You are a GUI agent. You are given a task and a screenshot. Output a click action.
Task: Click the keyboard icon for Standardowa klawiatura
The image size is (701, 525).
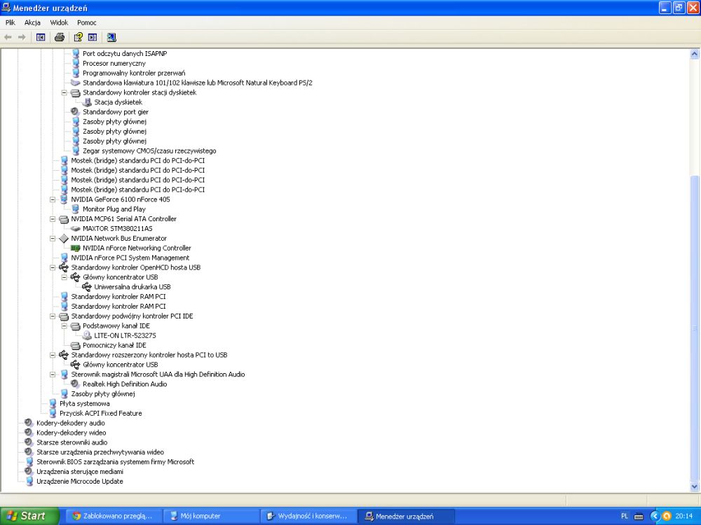pyautogui.click(x=75, y=83)
